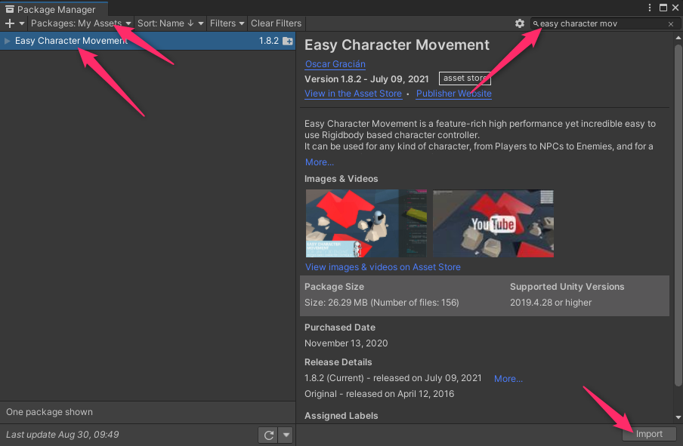Click the Import button
This screenshot has width=683, height=446.
tap(649, 434)
